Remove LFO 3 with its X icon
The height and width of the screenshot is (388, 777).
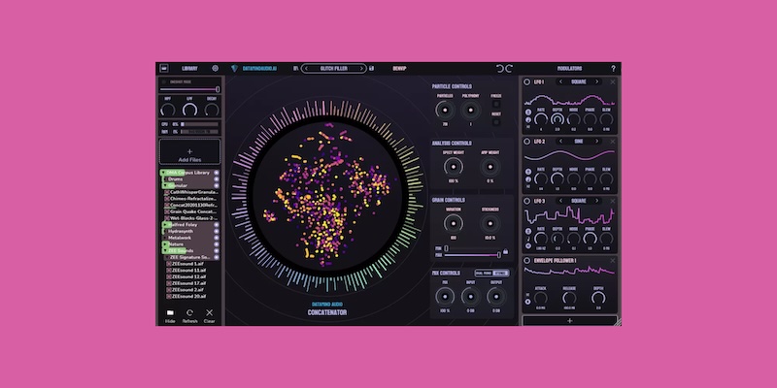(613, 201)
